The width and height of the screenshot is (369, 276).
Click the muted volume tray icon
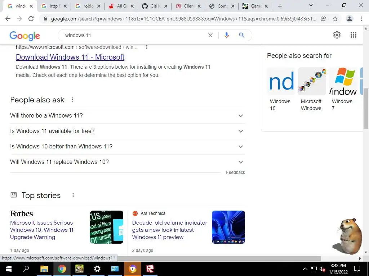point(322,269)
